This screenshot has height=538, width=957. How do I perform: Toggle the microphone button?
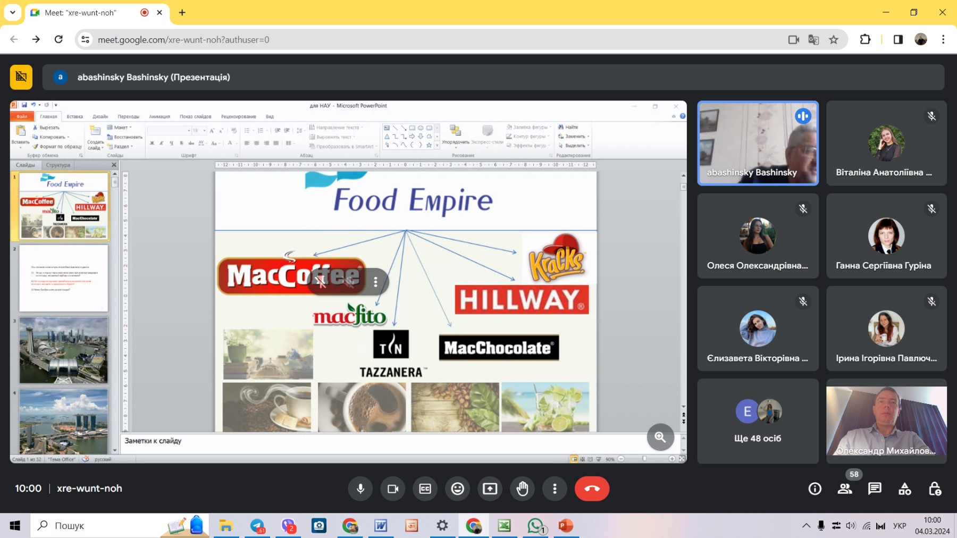pyautogui.click(x=360, y=489)
